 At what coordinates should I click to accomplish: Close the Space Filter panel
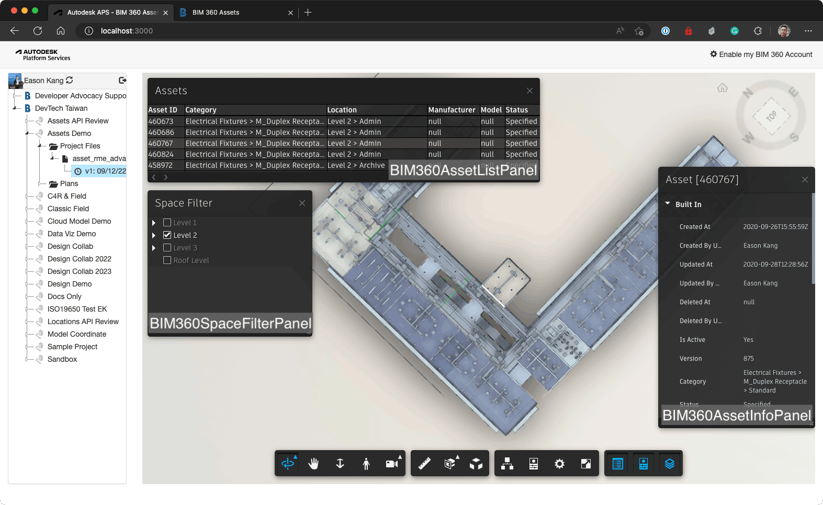coord(302,203)
